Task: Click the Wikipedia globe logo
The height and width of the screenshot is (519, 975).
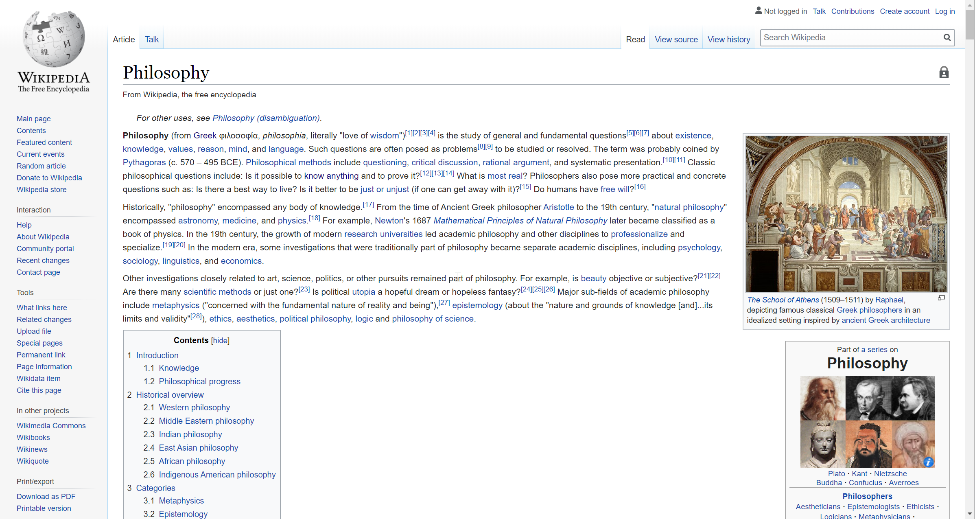Action: coord(54,39)
